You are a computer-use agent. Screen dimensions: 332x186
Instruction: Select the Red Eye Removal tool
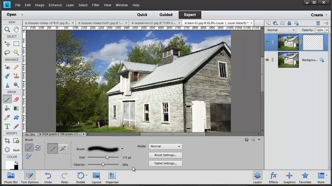[7, 67]
